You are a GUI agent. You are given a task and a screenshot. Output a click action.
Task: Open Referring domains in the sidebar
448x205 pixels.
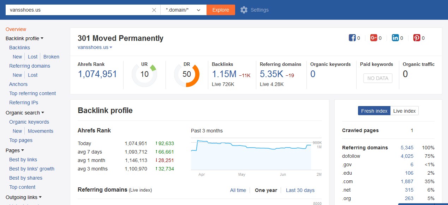point(30,66)
